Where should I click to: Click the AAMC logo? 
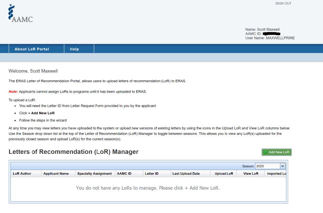point(20,13)
